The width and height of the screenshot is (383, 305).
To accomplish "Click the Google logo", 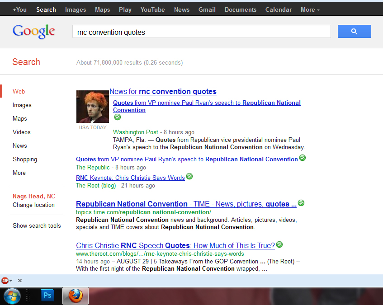I will coord(34,31).
